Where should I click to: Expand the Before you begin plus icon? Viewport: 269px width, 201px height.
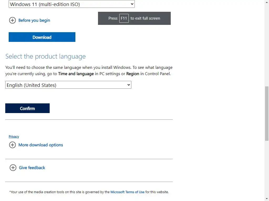[x=12, y=20]
